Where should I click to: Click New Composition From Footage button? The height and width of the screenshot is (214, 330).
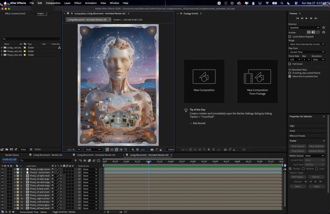pyautogui.click(x=257, y=81)
